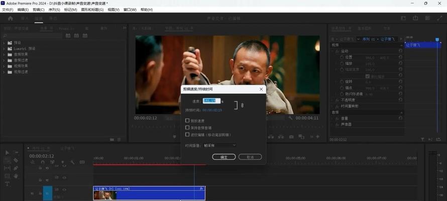Click the export frame camera icon

tap(291, 137)
